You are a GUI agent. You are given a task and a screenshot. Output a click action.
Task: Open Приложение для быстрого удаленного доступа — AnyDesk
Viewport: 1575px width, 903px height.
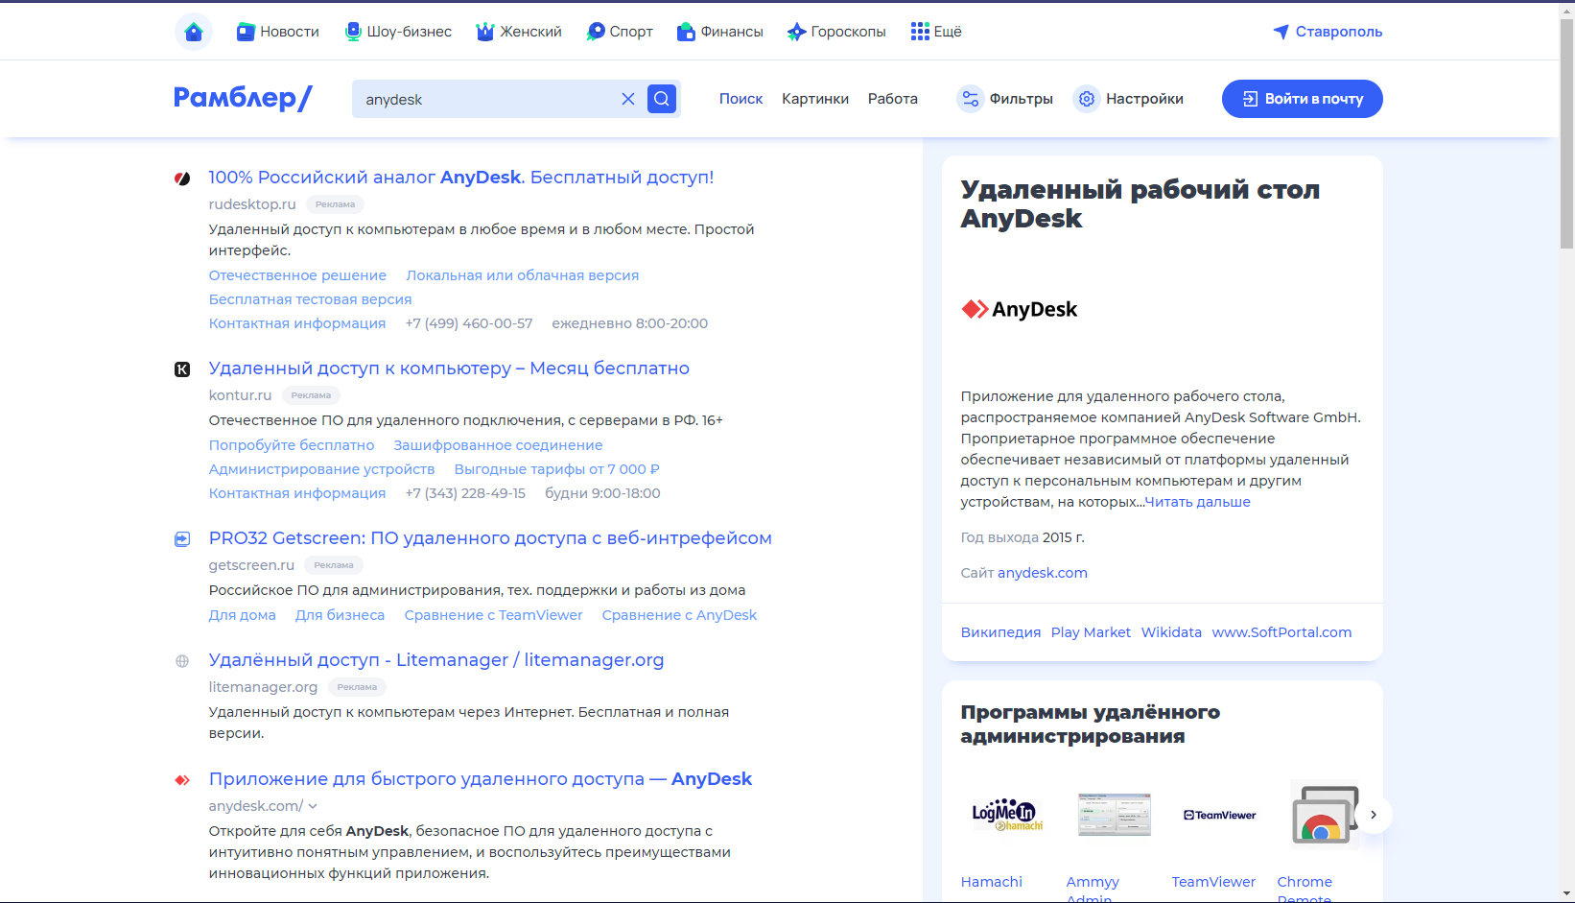click(481, 779)
